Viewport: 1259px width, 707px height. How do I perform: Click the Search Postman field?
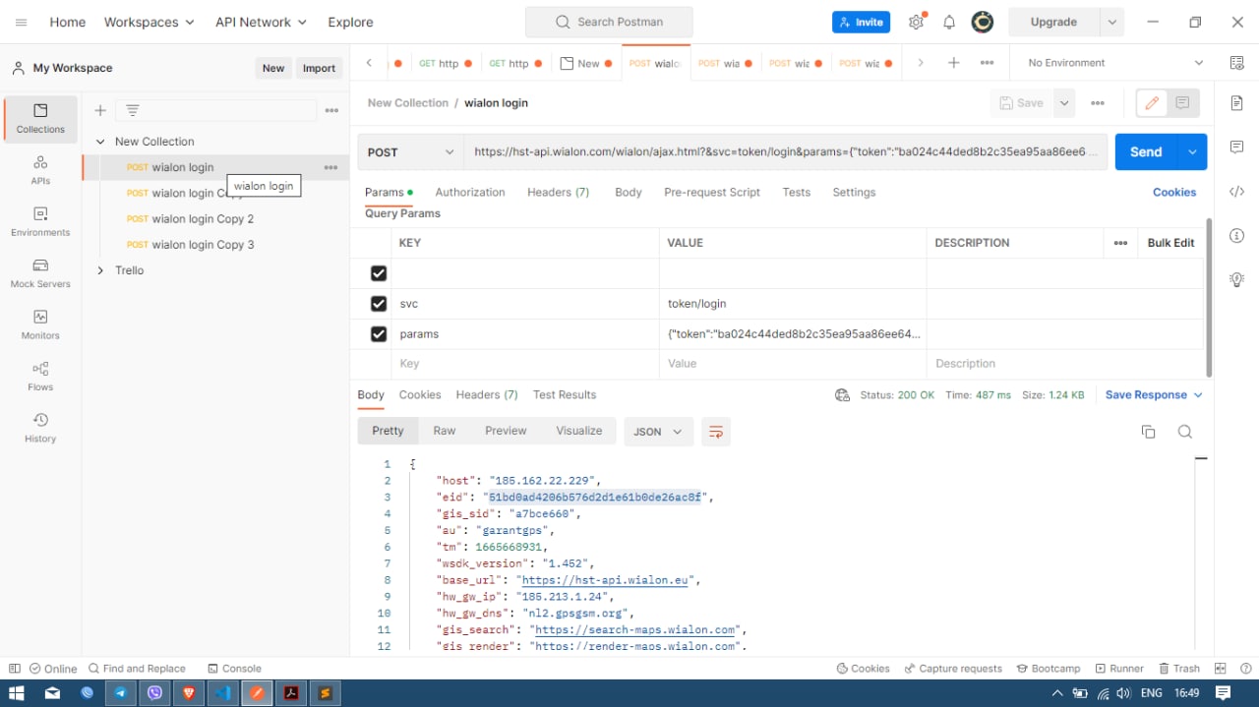[609, 22]
